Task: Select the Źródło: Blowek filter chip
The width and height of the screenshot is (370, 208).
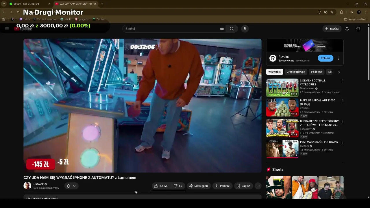Action: click(296, 72)
